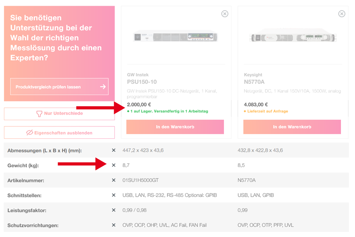Click the crossed-eye icon in Eigenschaften ausblenden

(x=30, y=132)
